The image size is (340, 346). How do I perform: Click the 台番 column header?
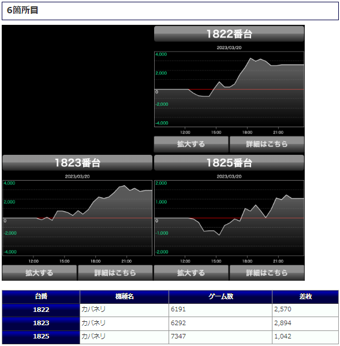[41, 296]
